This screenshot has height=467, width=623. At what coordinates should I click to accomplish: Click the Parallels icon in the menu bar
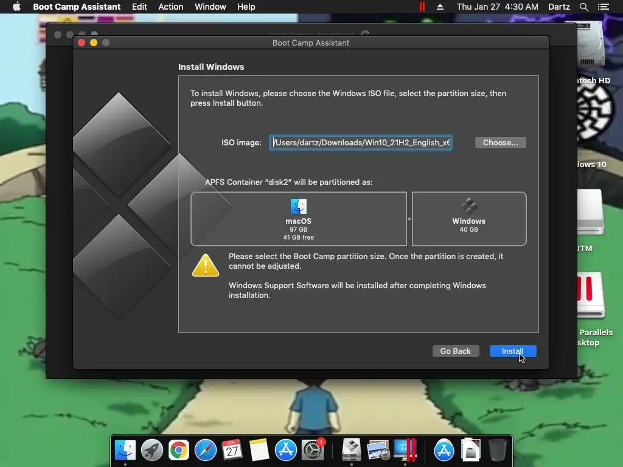click(422, 7)
